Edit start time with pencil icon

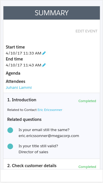coord(44,53)
